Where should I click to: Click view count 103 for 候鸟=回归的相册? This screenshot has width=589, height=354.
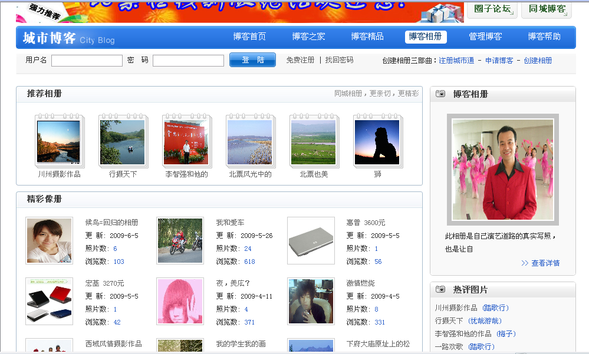119,262
